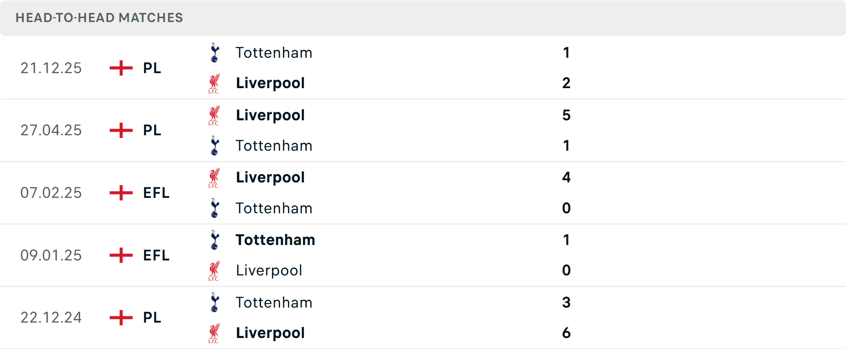Click the Tottenham crest in the 21.12.25 match
The width and height of the screenshot is (846, 349).
coord(215,52)
